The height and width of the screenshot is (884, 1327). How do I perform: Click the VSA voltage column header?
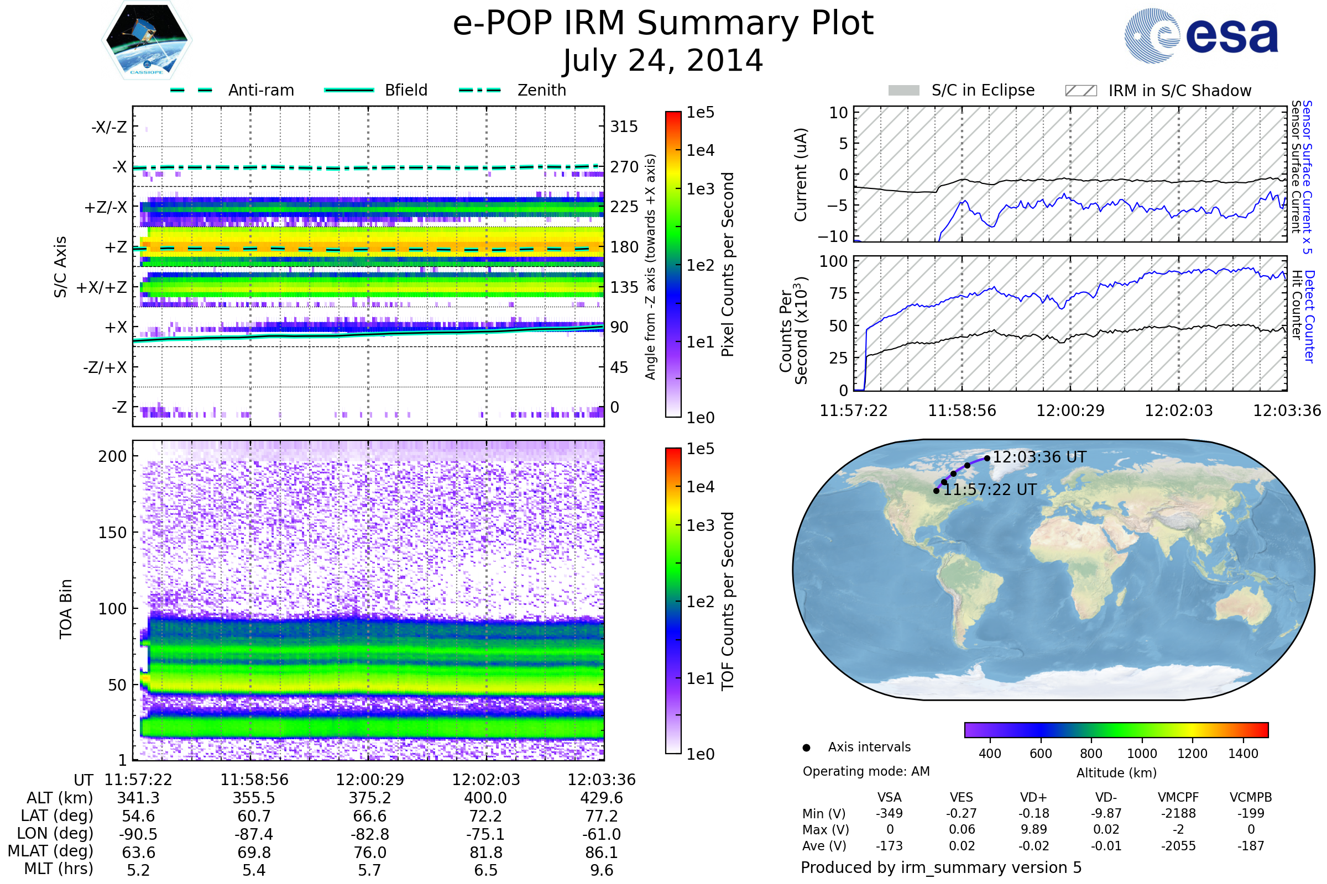click(x=889, y=797)
